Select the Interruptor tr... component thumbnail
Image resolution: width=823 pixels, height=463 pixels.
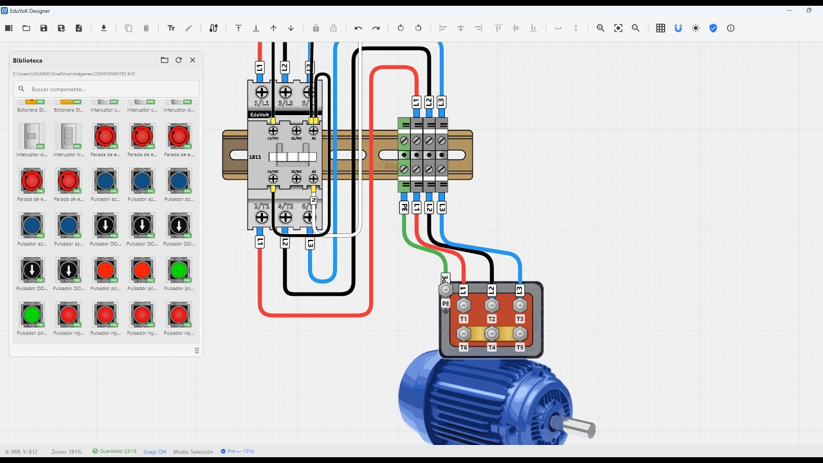click(69, 136)
